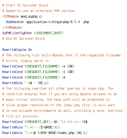Viewport: 127px width, 138px height.
Task: Click the [NC,L] flag after ^.*$ -
Action: pyautogui.click(x=43, y=83)
